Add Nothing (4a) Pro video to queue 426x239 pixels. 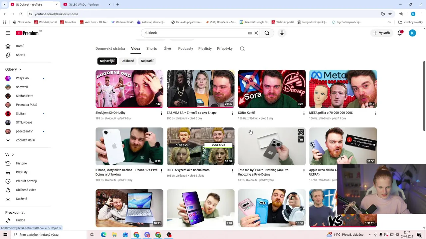click(301, 140)
